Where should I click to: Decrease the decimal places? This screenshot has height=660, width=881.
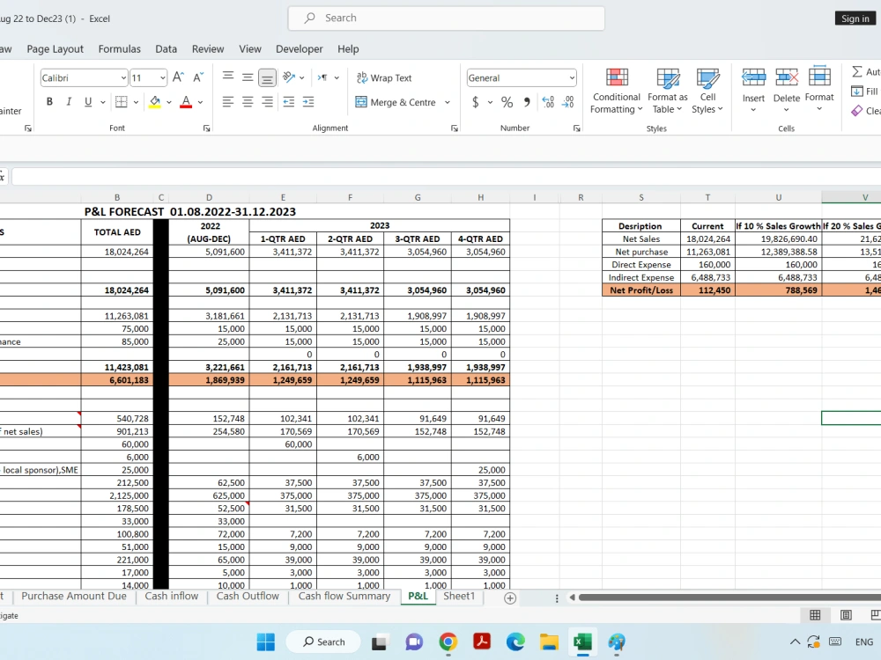pyautogui.click(x=568, y=102)
